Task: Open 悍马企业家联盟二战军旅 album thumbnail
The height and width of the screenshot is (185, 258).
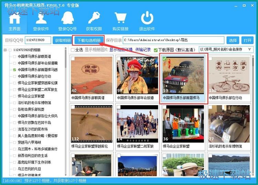Action: click(137, 124)
